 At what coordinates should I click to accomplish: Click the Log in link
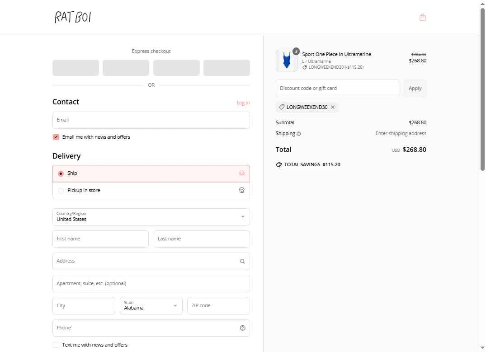tap(243, 103)
